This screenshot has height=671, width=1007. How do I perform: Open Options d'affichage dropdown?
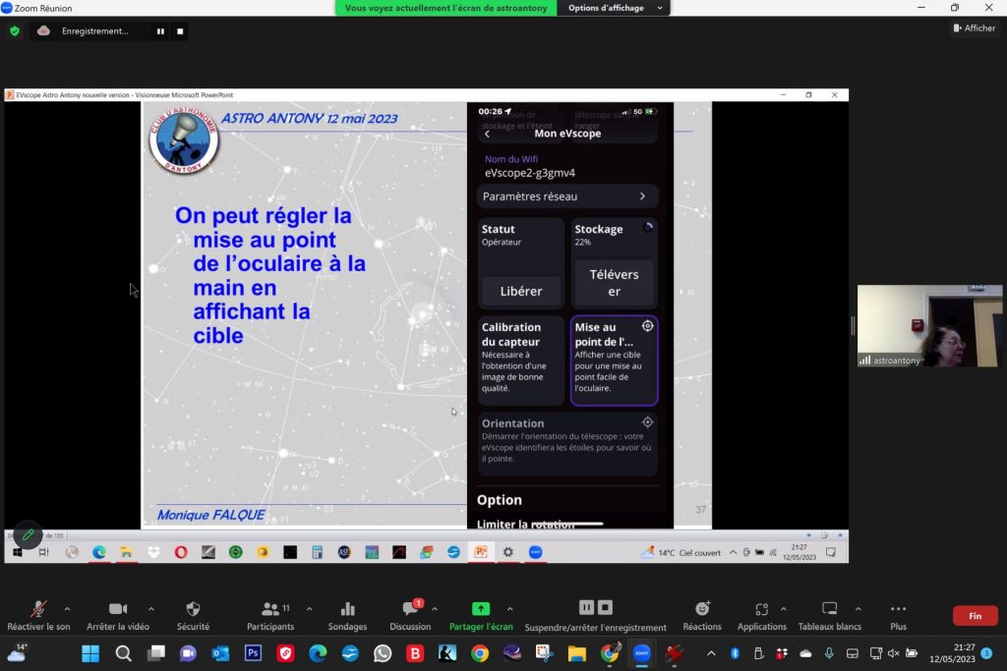pos(615,8)
